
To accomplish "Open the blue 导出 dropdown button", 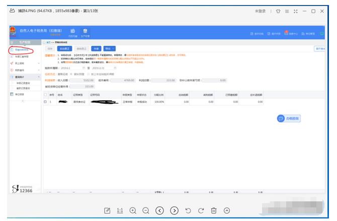I will pyautogui.click(x=110, y=48).
